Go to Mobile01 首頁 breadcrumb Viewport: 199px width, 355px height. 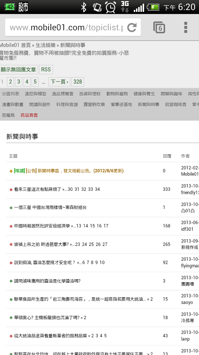pyautogui.click(x=15, y=45)
